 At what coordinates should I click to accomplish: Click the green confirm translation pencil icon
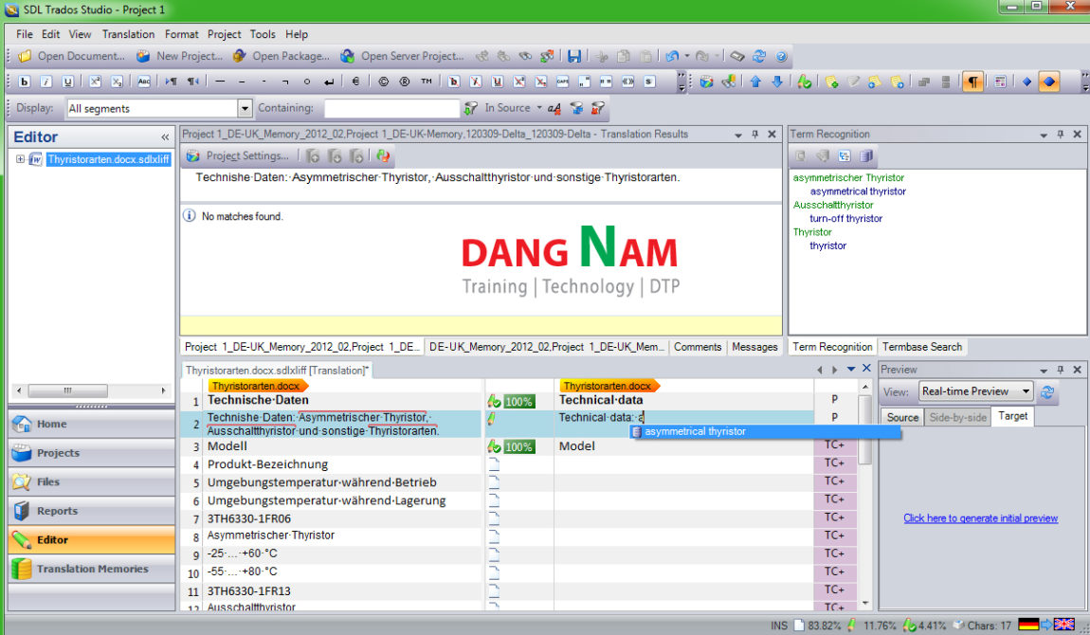pyautogui.click(x=805, y=82)
